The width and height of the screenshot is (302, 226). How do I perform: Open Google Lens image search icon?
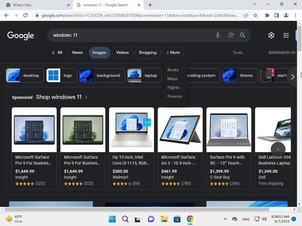(x=231, y=35)
